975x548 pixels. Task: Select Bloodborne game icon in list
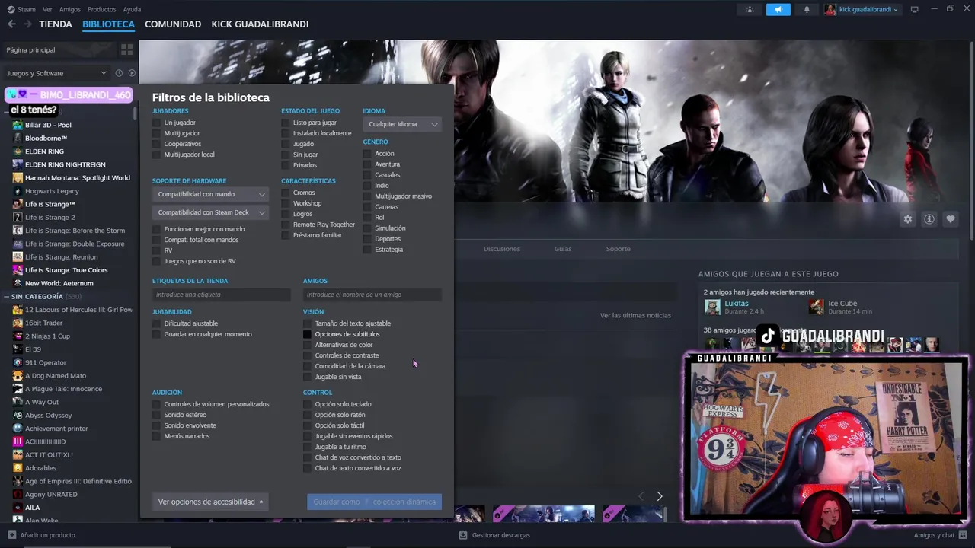pos(18,139)
